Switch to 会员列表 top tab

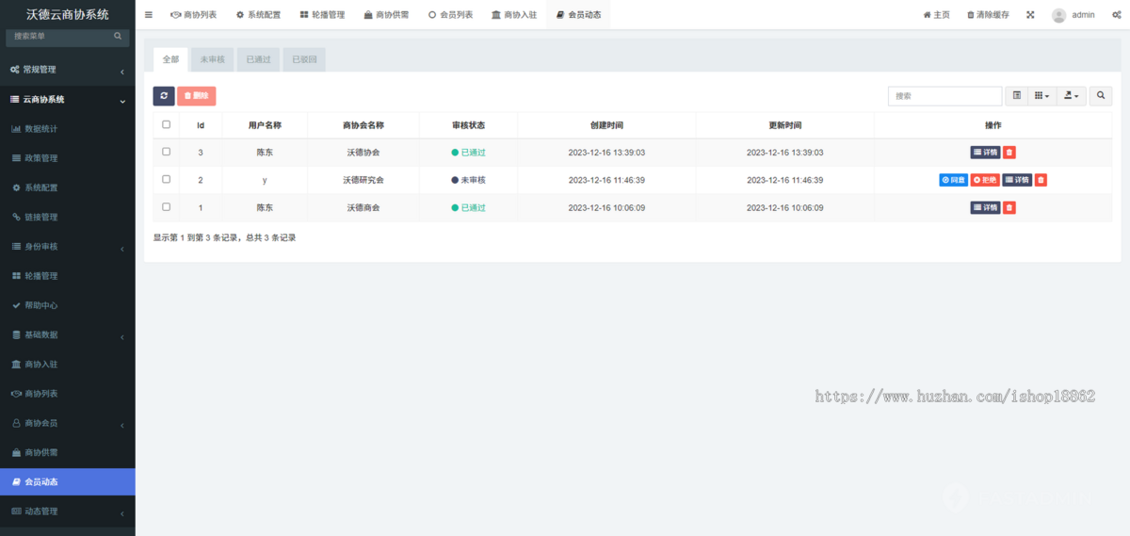450,15
